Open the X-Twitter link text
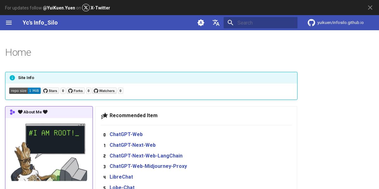This screenshot has width=379, height=189. [x=100, y=8]
